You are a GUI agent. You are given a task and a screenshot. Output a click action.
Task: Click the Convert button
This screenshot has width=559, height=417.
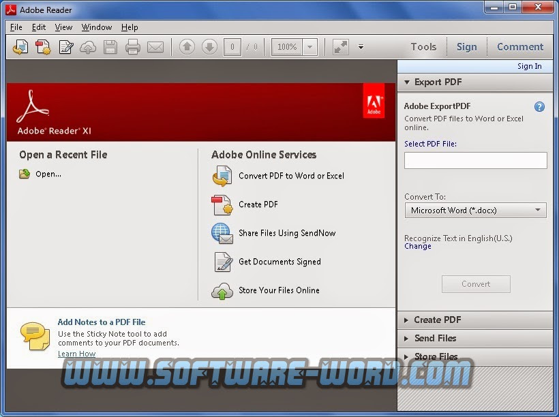pyautogui.click(x=476, y=284)
